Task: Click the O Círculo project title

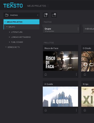Action: pyautogui.click(x=87, y=48)
